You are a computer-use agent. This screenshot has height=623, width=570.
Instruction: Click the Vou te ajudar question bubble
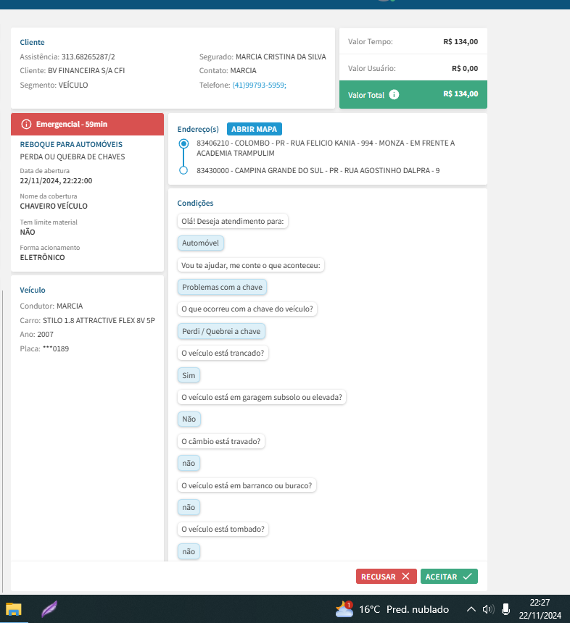251,265
